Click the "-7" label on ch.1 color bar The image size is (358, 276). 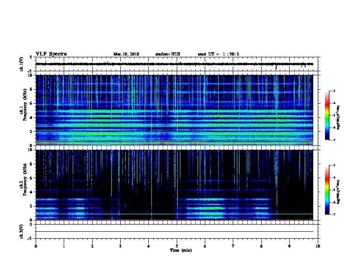(x=334, y=140)
